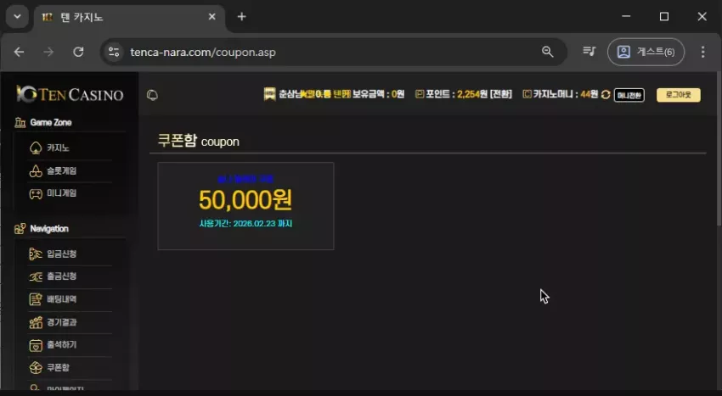Go to 입금신청 in the sidebar

pos(62,254)
